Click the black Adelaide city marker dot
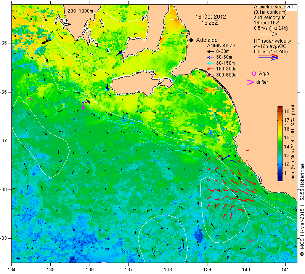Viewport: 305px width, 274px height. [191, 40]
